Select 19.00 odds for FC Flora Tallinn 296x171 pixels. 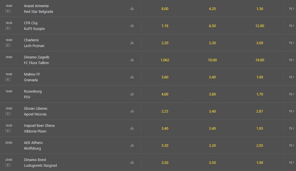click(260, 60)
